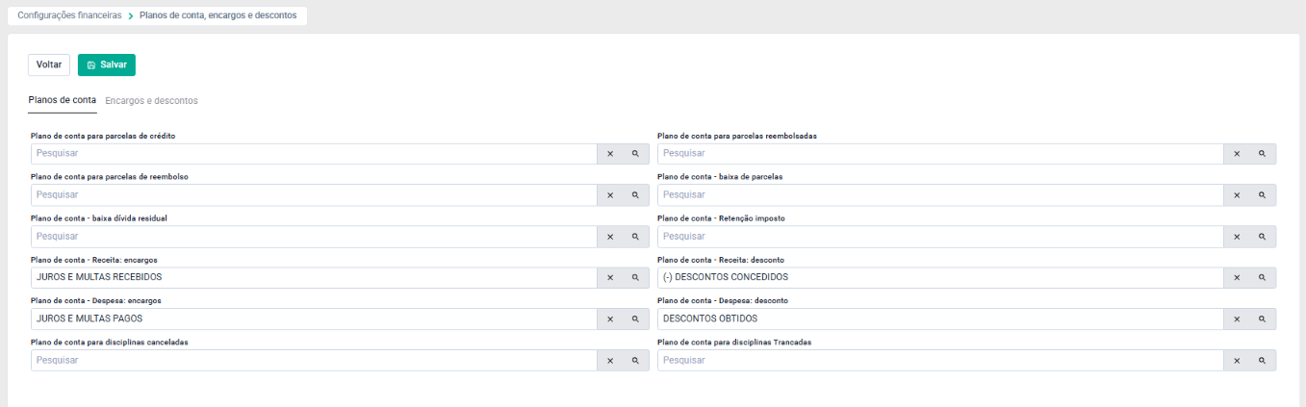
Task: Magnifier icon for 'baixa de parcelas' field
Action: click(x=1263, y=195)
